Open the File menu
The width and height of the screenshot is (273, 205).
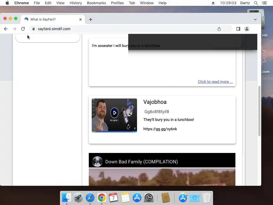click(37, 3)
